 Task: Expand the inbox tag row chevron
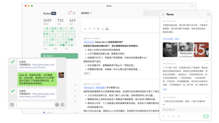point(75,113)
